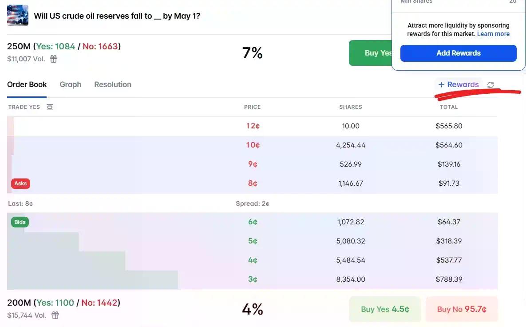Viewport: 526px width, 327px height.
Task: Click the gift icon beside $15,744 Vol.
Action: pos(55,315)
